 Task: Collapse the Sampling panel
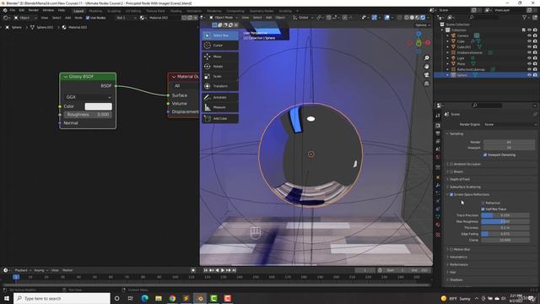(456, 133)
